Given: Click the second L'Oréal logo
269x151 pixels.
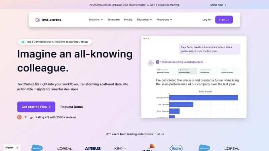Looking at the screenshot, I should click(232, 149).
